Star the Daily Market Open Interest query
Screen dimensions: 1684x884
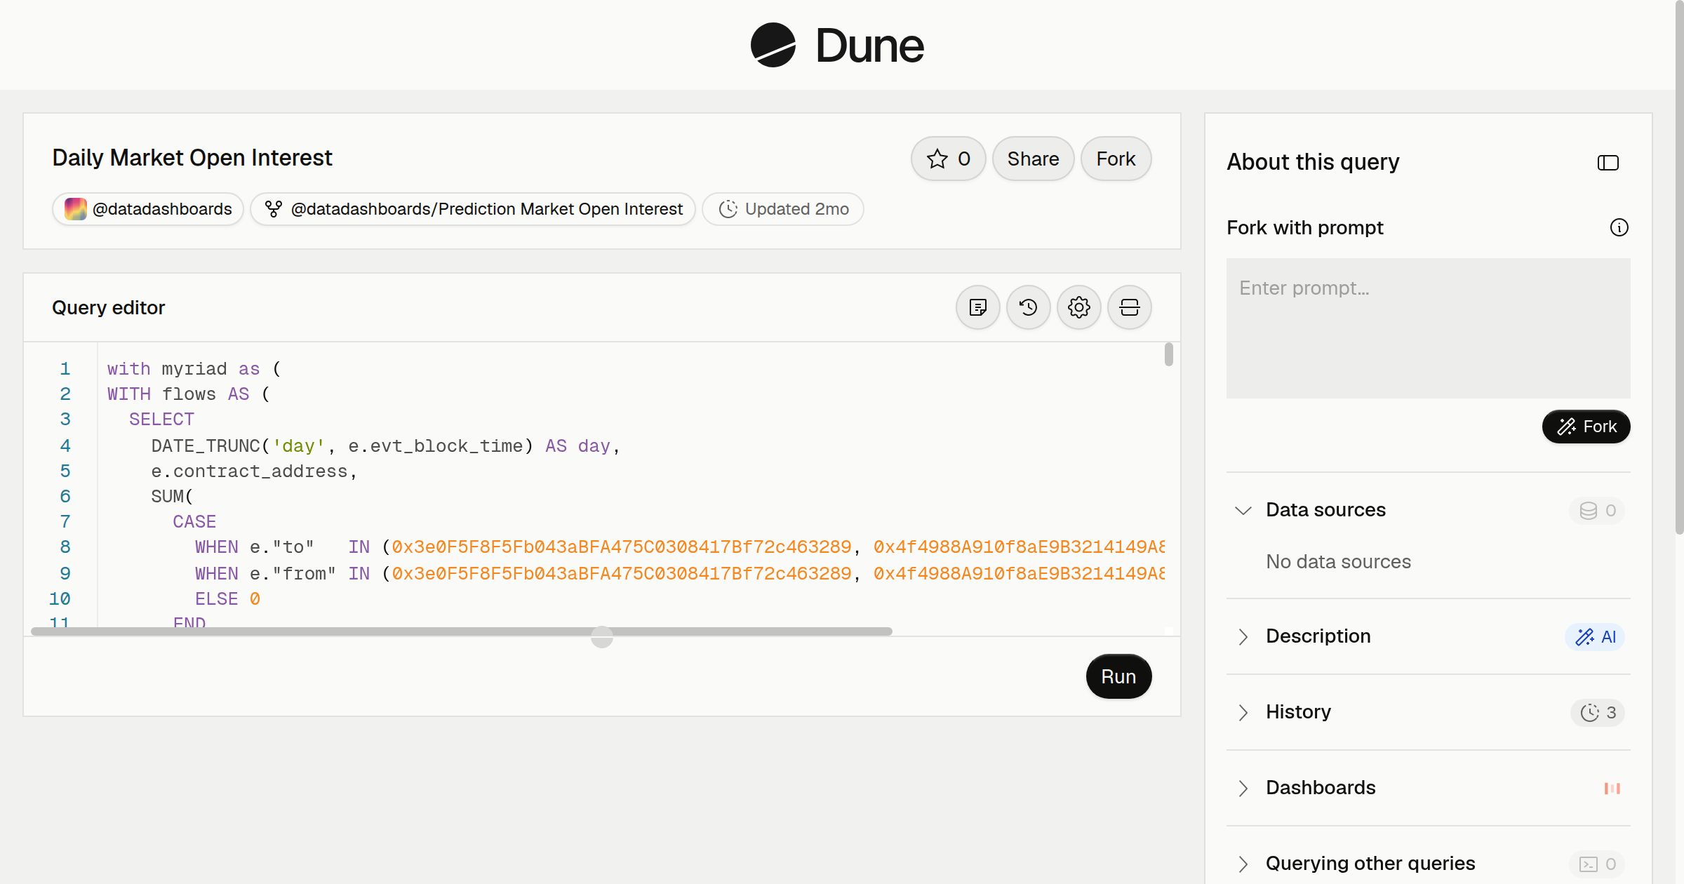pos(948,159)
